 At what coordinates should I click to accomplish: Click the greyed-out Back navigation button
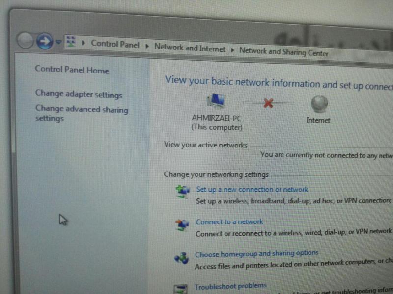click(26, 40)
